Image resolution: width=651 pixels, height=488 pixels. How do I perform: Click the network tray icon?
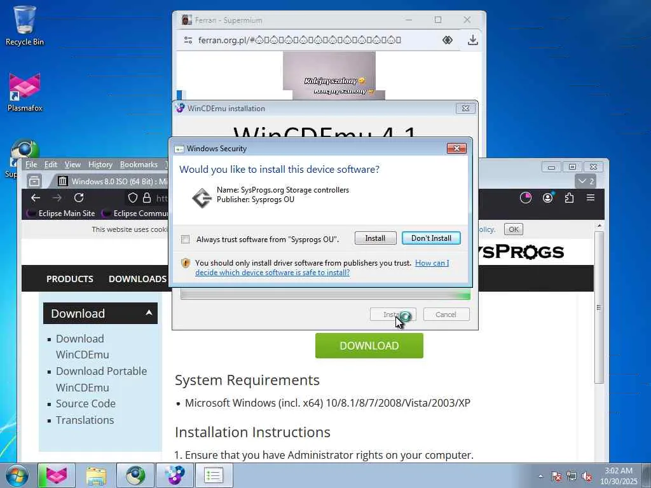tap(572, 477)
